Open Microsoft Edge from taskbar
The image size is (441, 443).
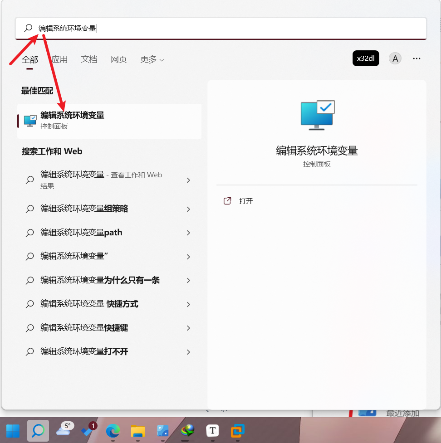113,431
